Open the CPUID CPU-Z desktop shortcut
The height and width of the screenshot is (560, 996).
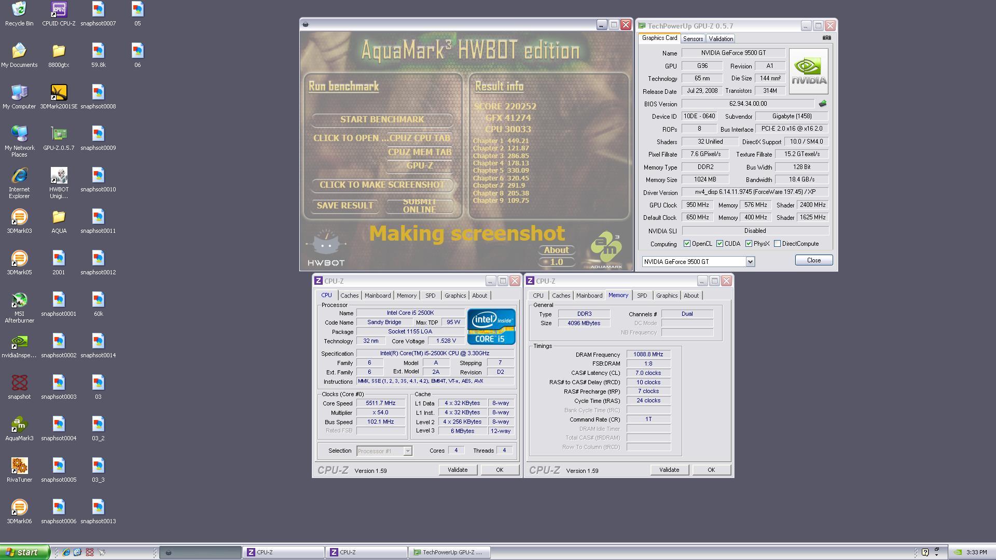(x=59, y=14)
